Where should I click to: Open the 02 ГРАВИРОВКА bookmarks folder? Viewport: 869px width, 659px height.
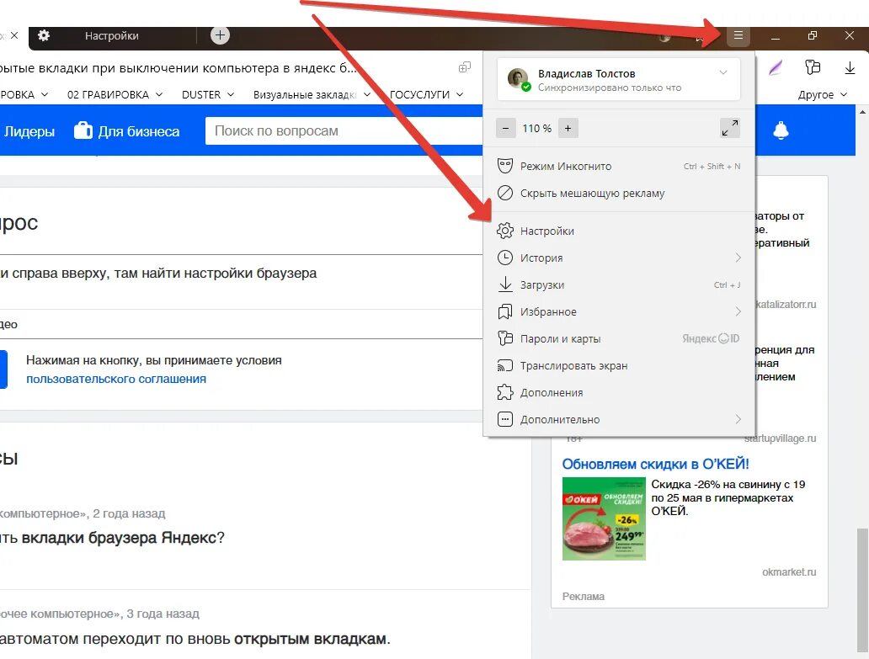pos(115,95)
